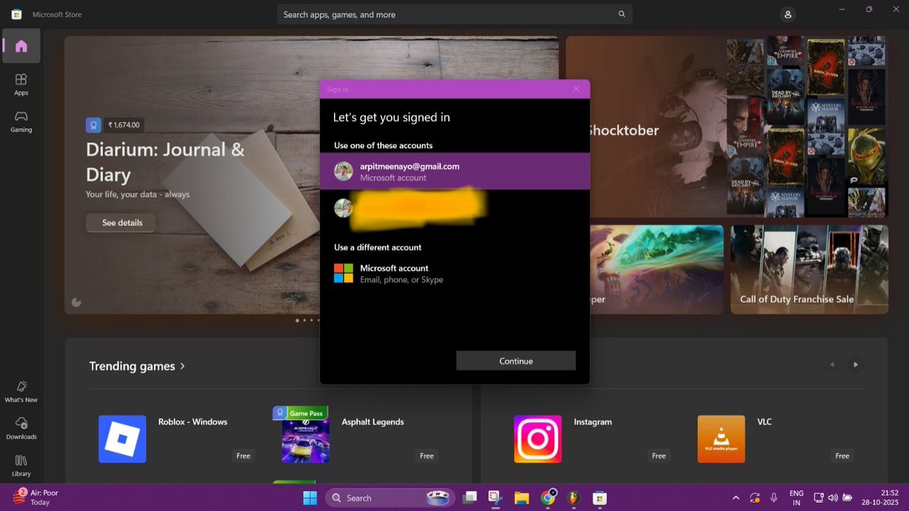
Task: Open Downloads in the sidebar
Action: pos(21,428)
